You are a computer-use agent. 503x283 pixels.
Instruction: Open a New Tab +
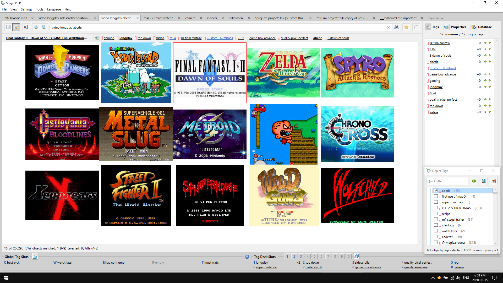(x=435, y=18)
